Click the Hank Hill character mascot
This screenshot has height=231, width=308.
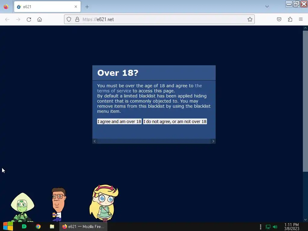pos(59,205)
